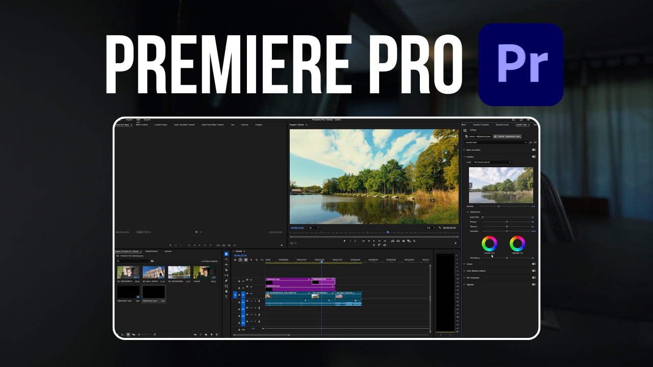653x367 pixels.
Task: Show previous Look preview arrow
Action: click(x=470, y=185)
